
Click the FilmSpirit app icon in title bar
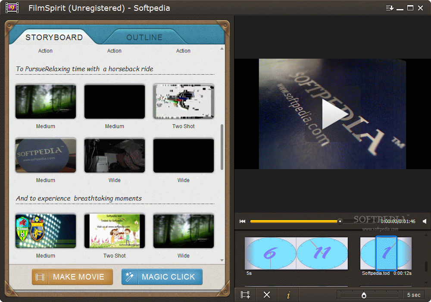12,8
